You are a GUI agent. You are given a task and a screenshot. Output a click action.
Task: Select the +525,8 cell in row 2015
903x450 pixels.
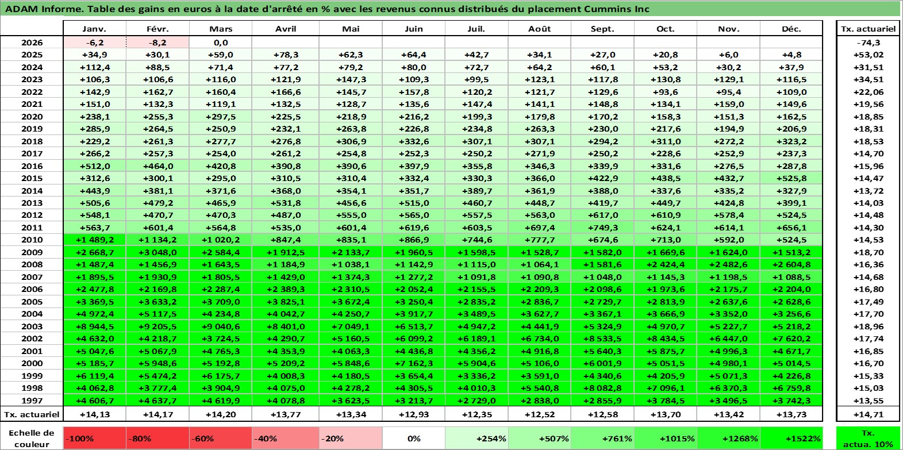791,178
